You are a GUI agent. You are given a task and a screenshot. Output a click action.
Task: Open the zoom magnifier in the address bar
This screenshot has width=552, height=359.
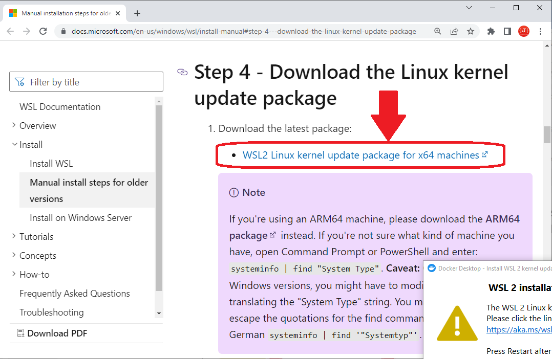point(438,31)
